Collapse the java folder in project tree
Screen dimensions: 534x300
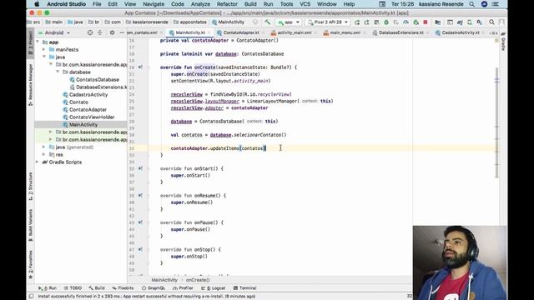click(44, 57)
